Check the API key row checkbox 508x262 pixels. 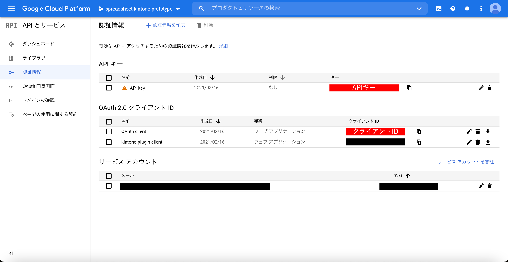click(x=109, y=88)
